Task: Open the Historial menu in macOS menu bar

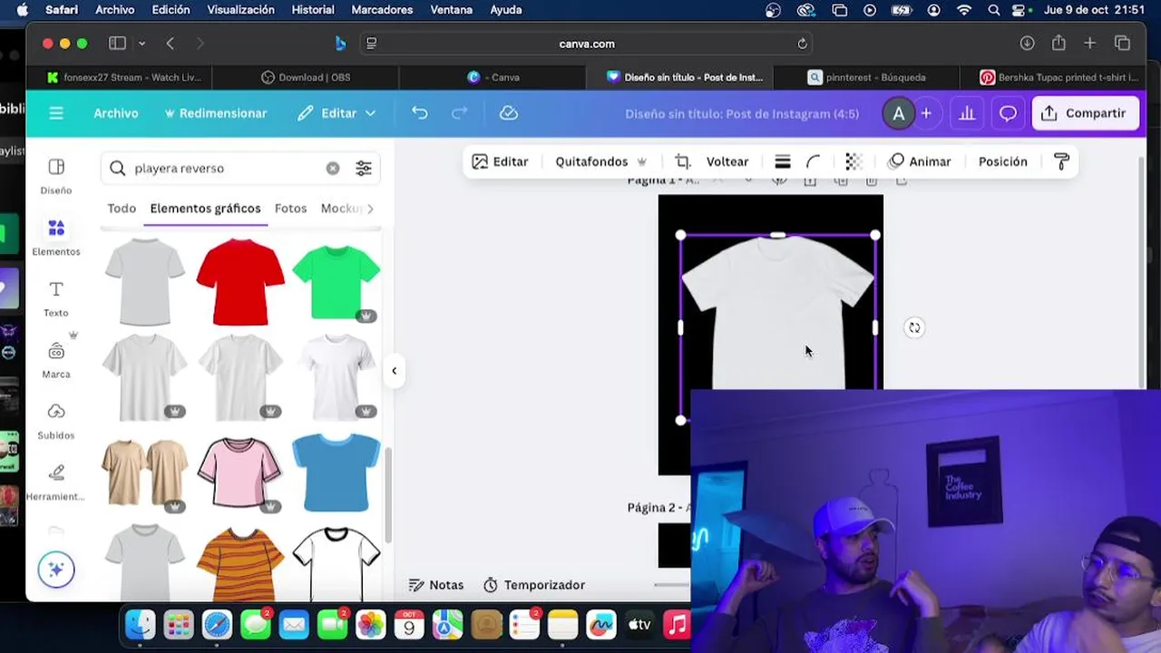Action: click(x=313, y=10)
